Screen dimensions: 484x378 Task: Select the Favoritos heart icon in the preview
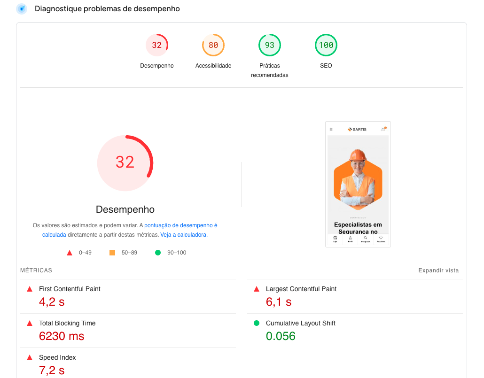point(381,238)
